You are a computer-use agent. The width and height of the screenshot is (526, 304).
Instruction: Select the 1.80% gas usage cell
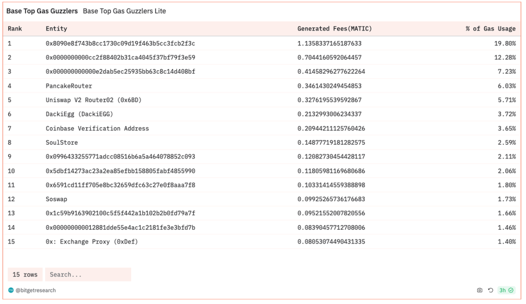506,185
